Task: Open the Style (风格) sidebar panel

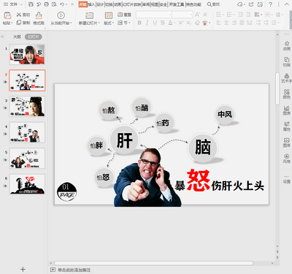Action: tap(287, 159)
